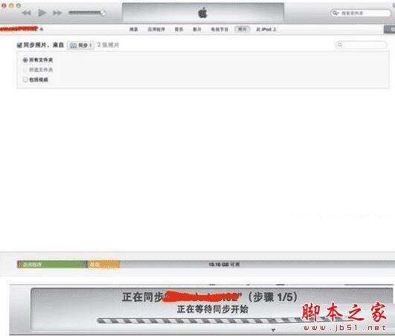This screenshot has width=395, height=336.
Task: Click the 步骤 1/5 step text
Action: coord(272,297)
